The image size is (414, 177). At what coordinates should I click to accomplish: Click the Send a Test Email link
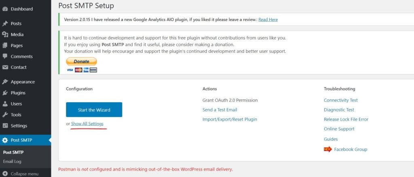pos(220,110)
